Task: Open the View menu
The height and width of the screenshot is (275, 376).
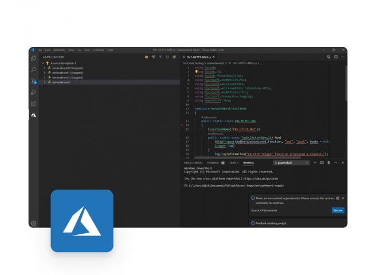Action: tap(71, 50)
